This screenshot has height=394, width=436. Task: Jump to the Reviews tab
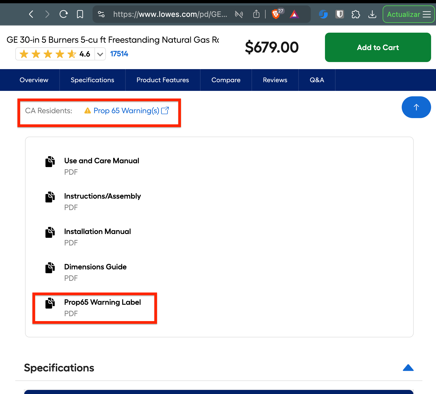point(275,80)
